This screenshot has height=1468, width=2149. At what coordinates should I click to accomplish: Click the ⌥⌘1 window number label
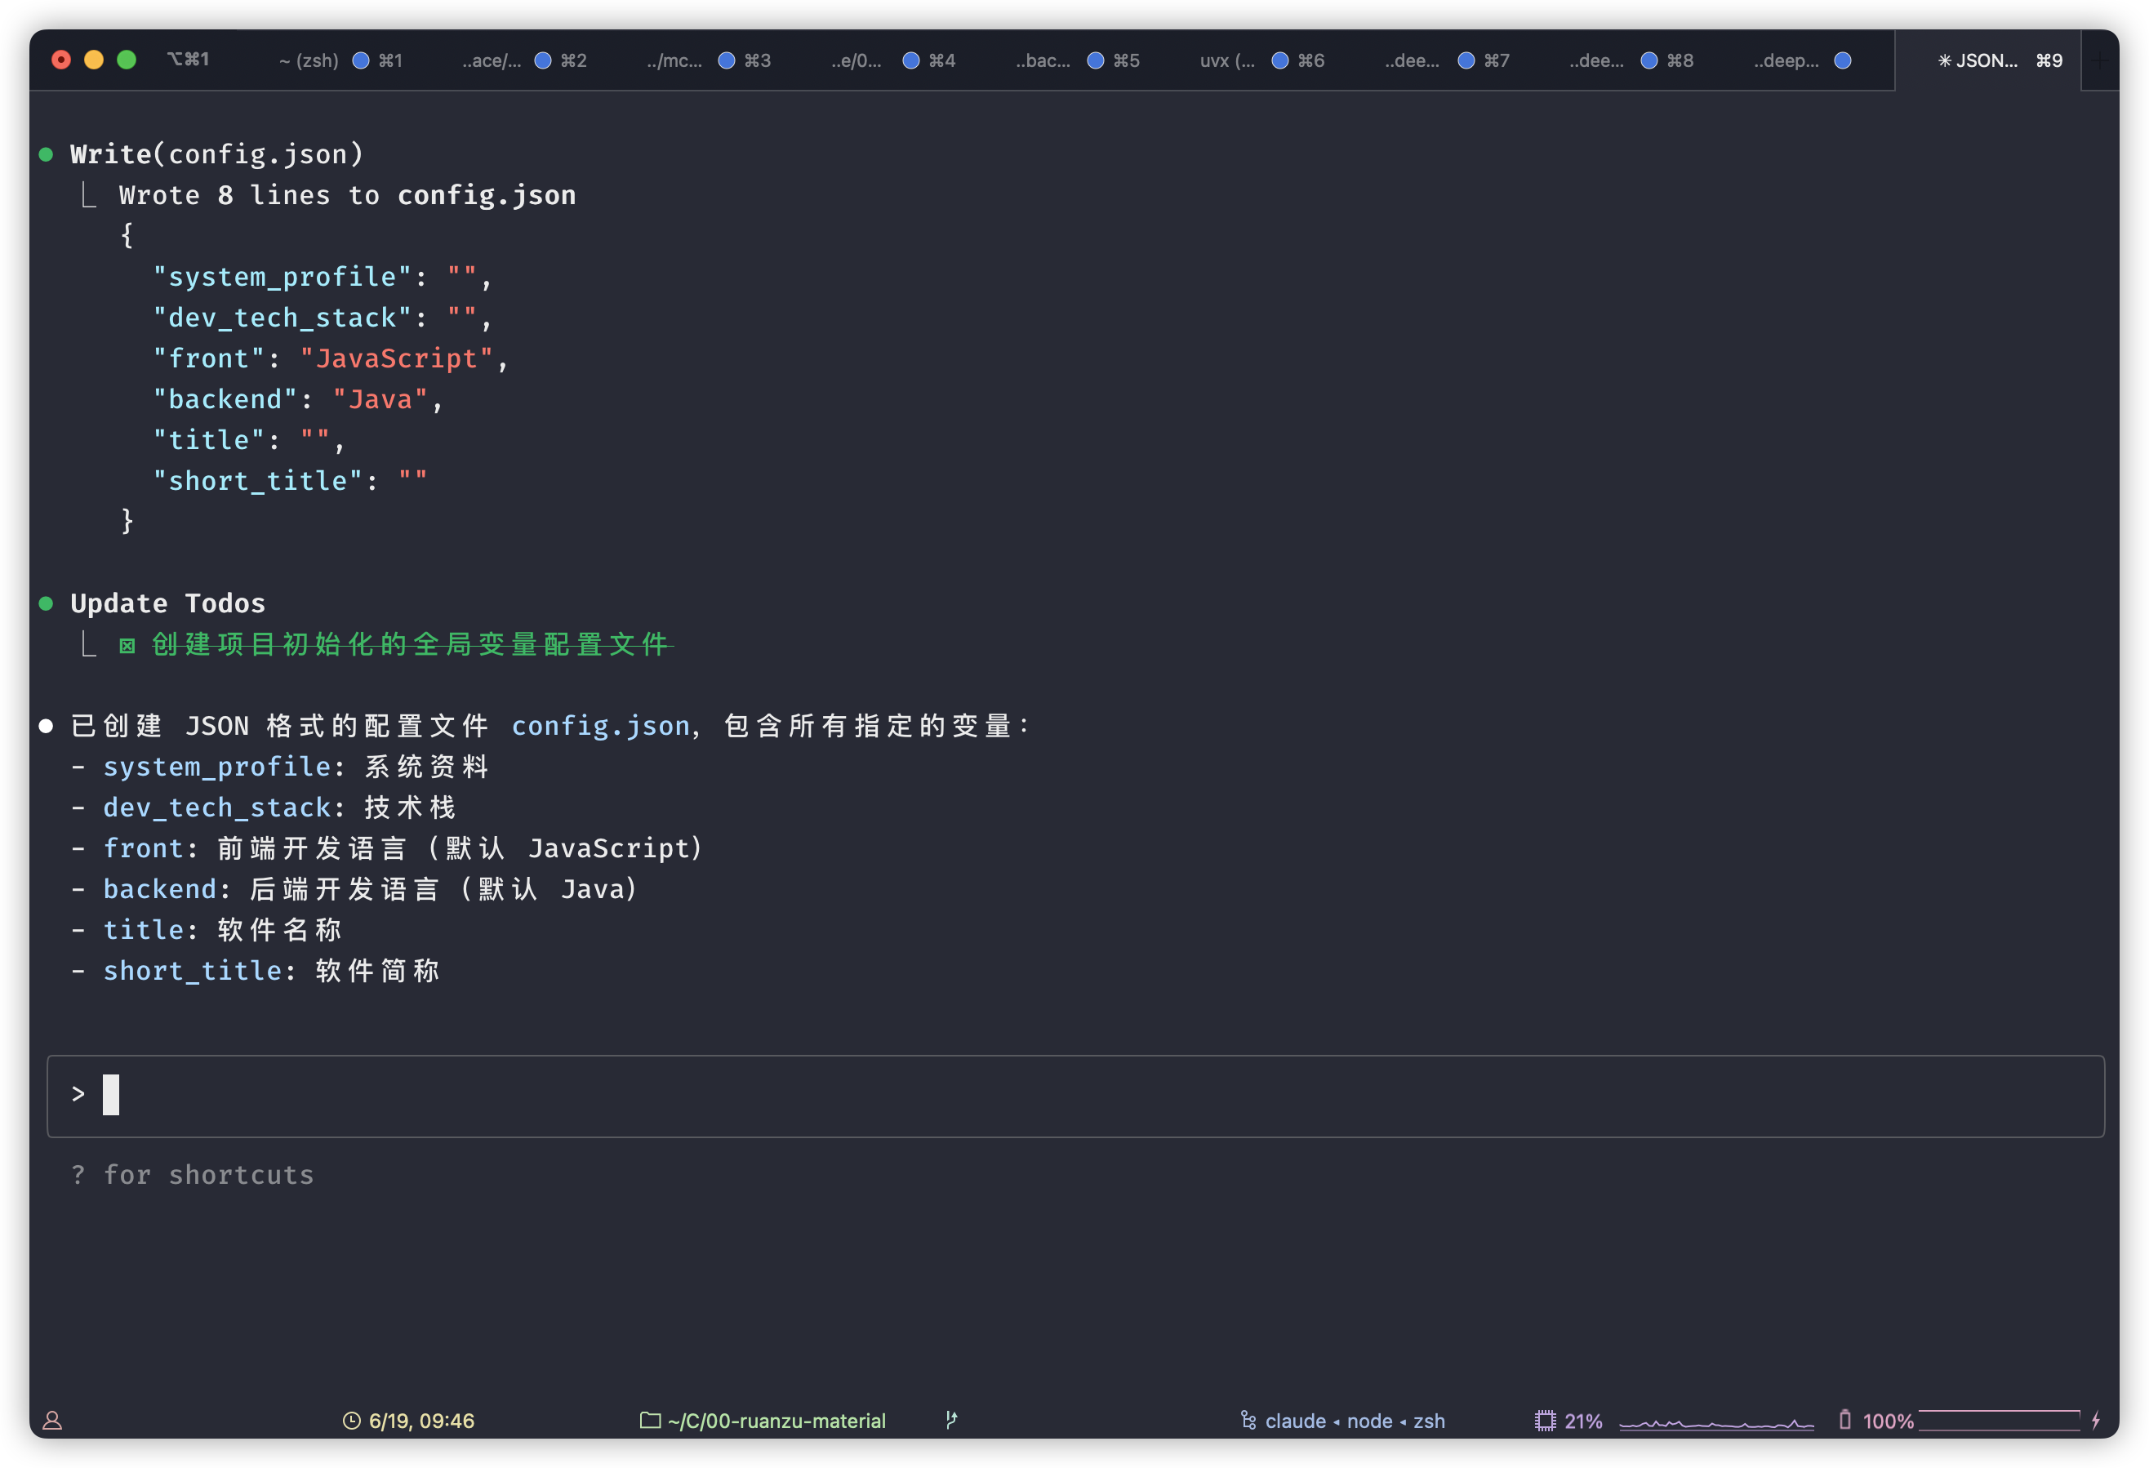pos(188,59)
